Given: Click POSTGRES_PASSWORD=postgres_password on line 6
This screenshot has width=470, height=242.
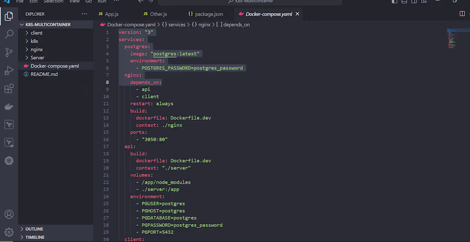Looking at the screenshot, I should (192, 68).
